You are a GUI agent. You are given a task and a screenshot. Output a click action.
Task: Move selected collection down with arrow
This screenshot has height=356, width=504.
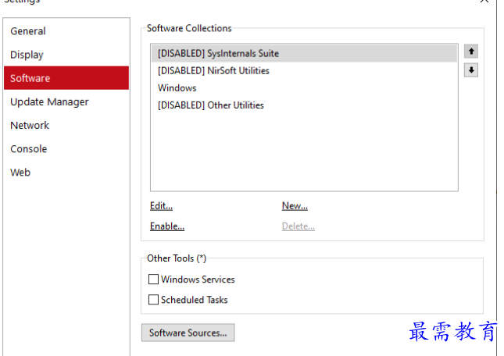pyautogui.click(x=470, y=70)
